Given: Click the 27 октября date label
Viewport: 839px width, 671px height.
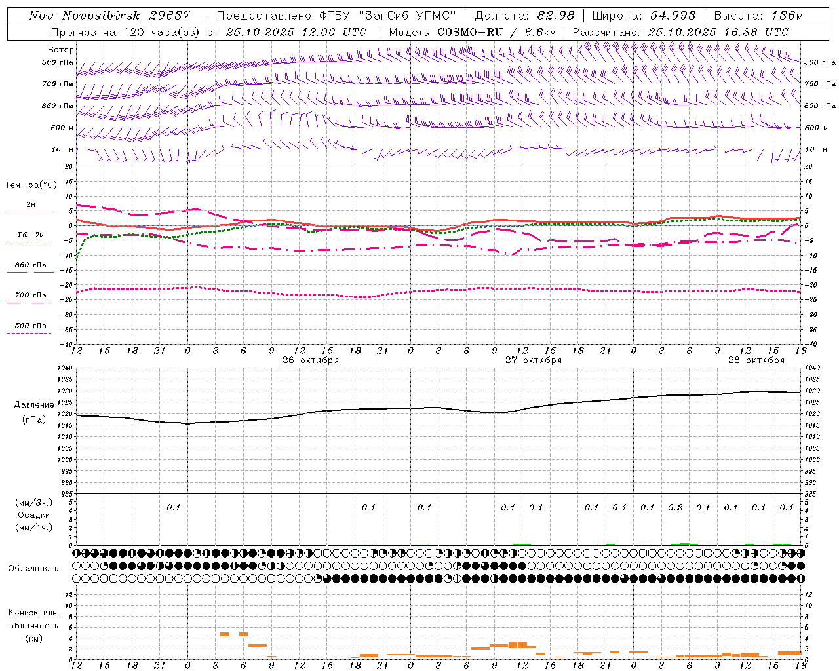Looking at the screenshot, I should 534,360.
